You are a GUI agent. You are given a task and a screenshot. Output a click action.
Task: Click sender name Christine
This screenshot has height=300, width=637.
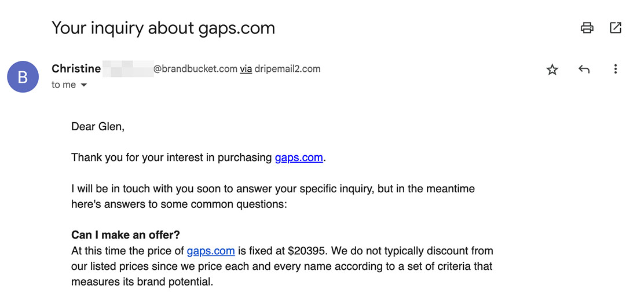pyautogui.click(x=76, y=69)
